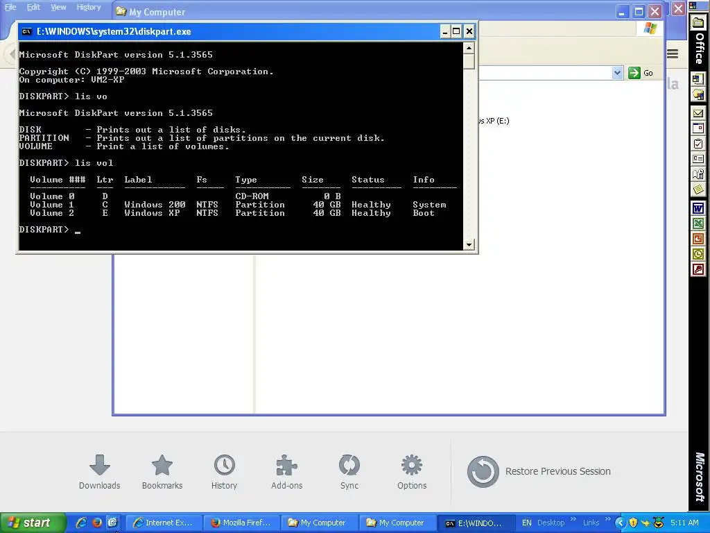The height and width of the screenshot is (533, 710).
Task: Click 'Windows 200' label in volume list
Action: pyautogui.click(x=155, y=205)
